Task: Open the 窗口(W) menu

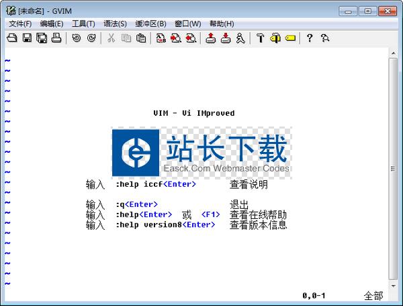Action: (187, 24)
